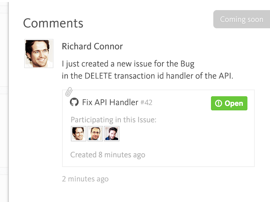Click the Participating in this Issue label
Viewport: 270px width, 202px height.
point(113,120)
